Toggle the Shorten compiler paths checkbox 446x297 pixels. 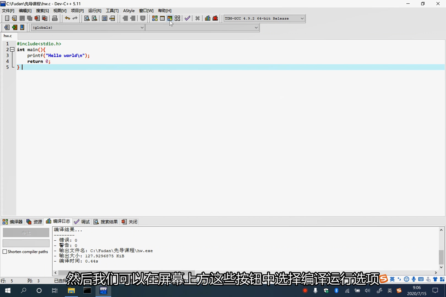click(x=5, y=252)
